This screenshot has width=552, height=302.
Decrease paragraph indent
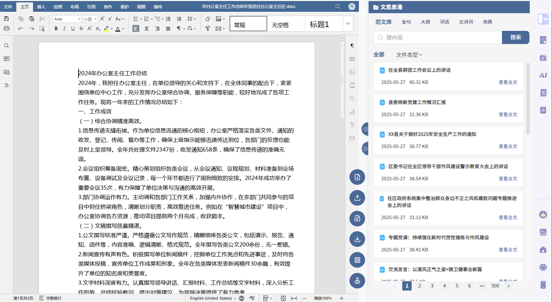pyautogui.click(x=168, y=19)
